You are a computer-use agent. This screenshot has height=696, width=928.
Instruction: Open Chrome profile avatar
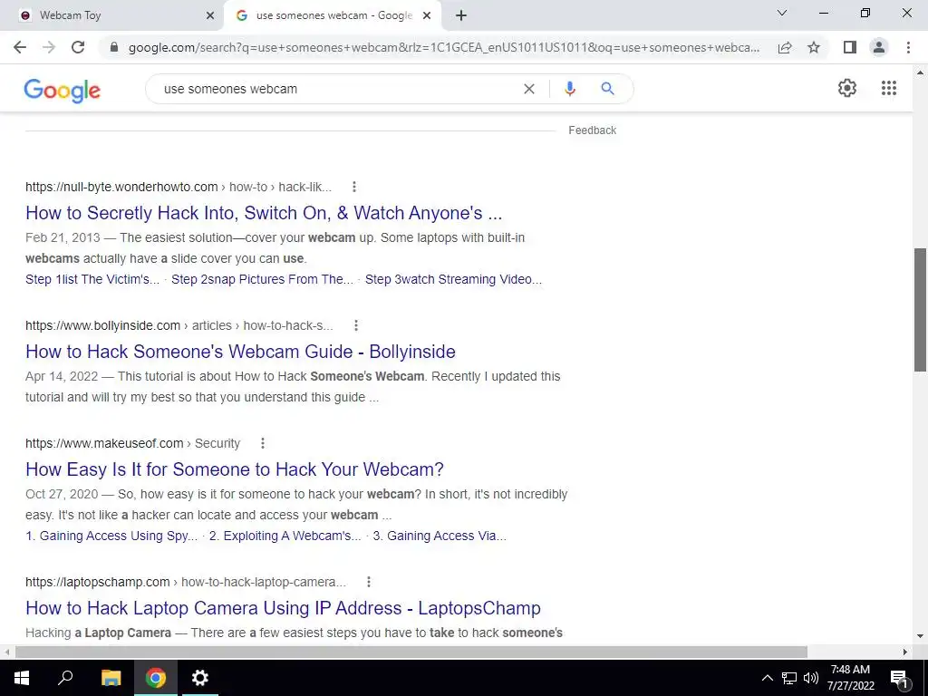(x=879, y=47)
